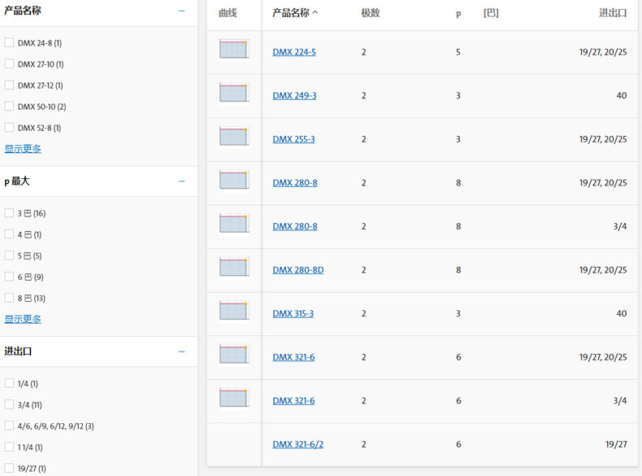
Task: Open the curve thumbnail for DMX 249-3
Action: point(234,92)
